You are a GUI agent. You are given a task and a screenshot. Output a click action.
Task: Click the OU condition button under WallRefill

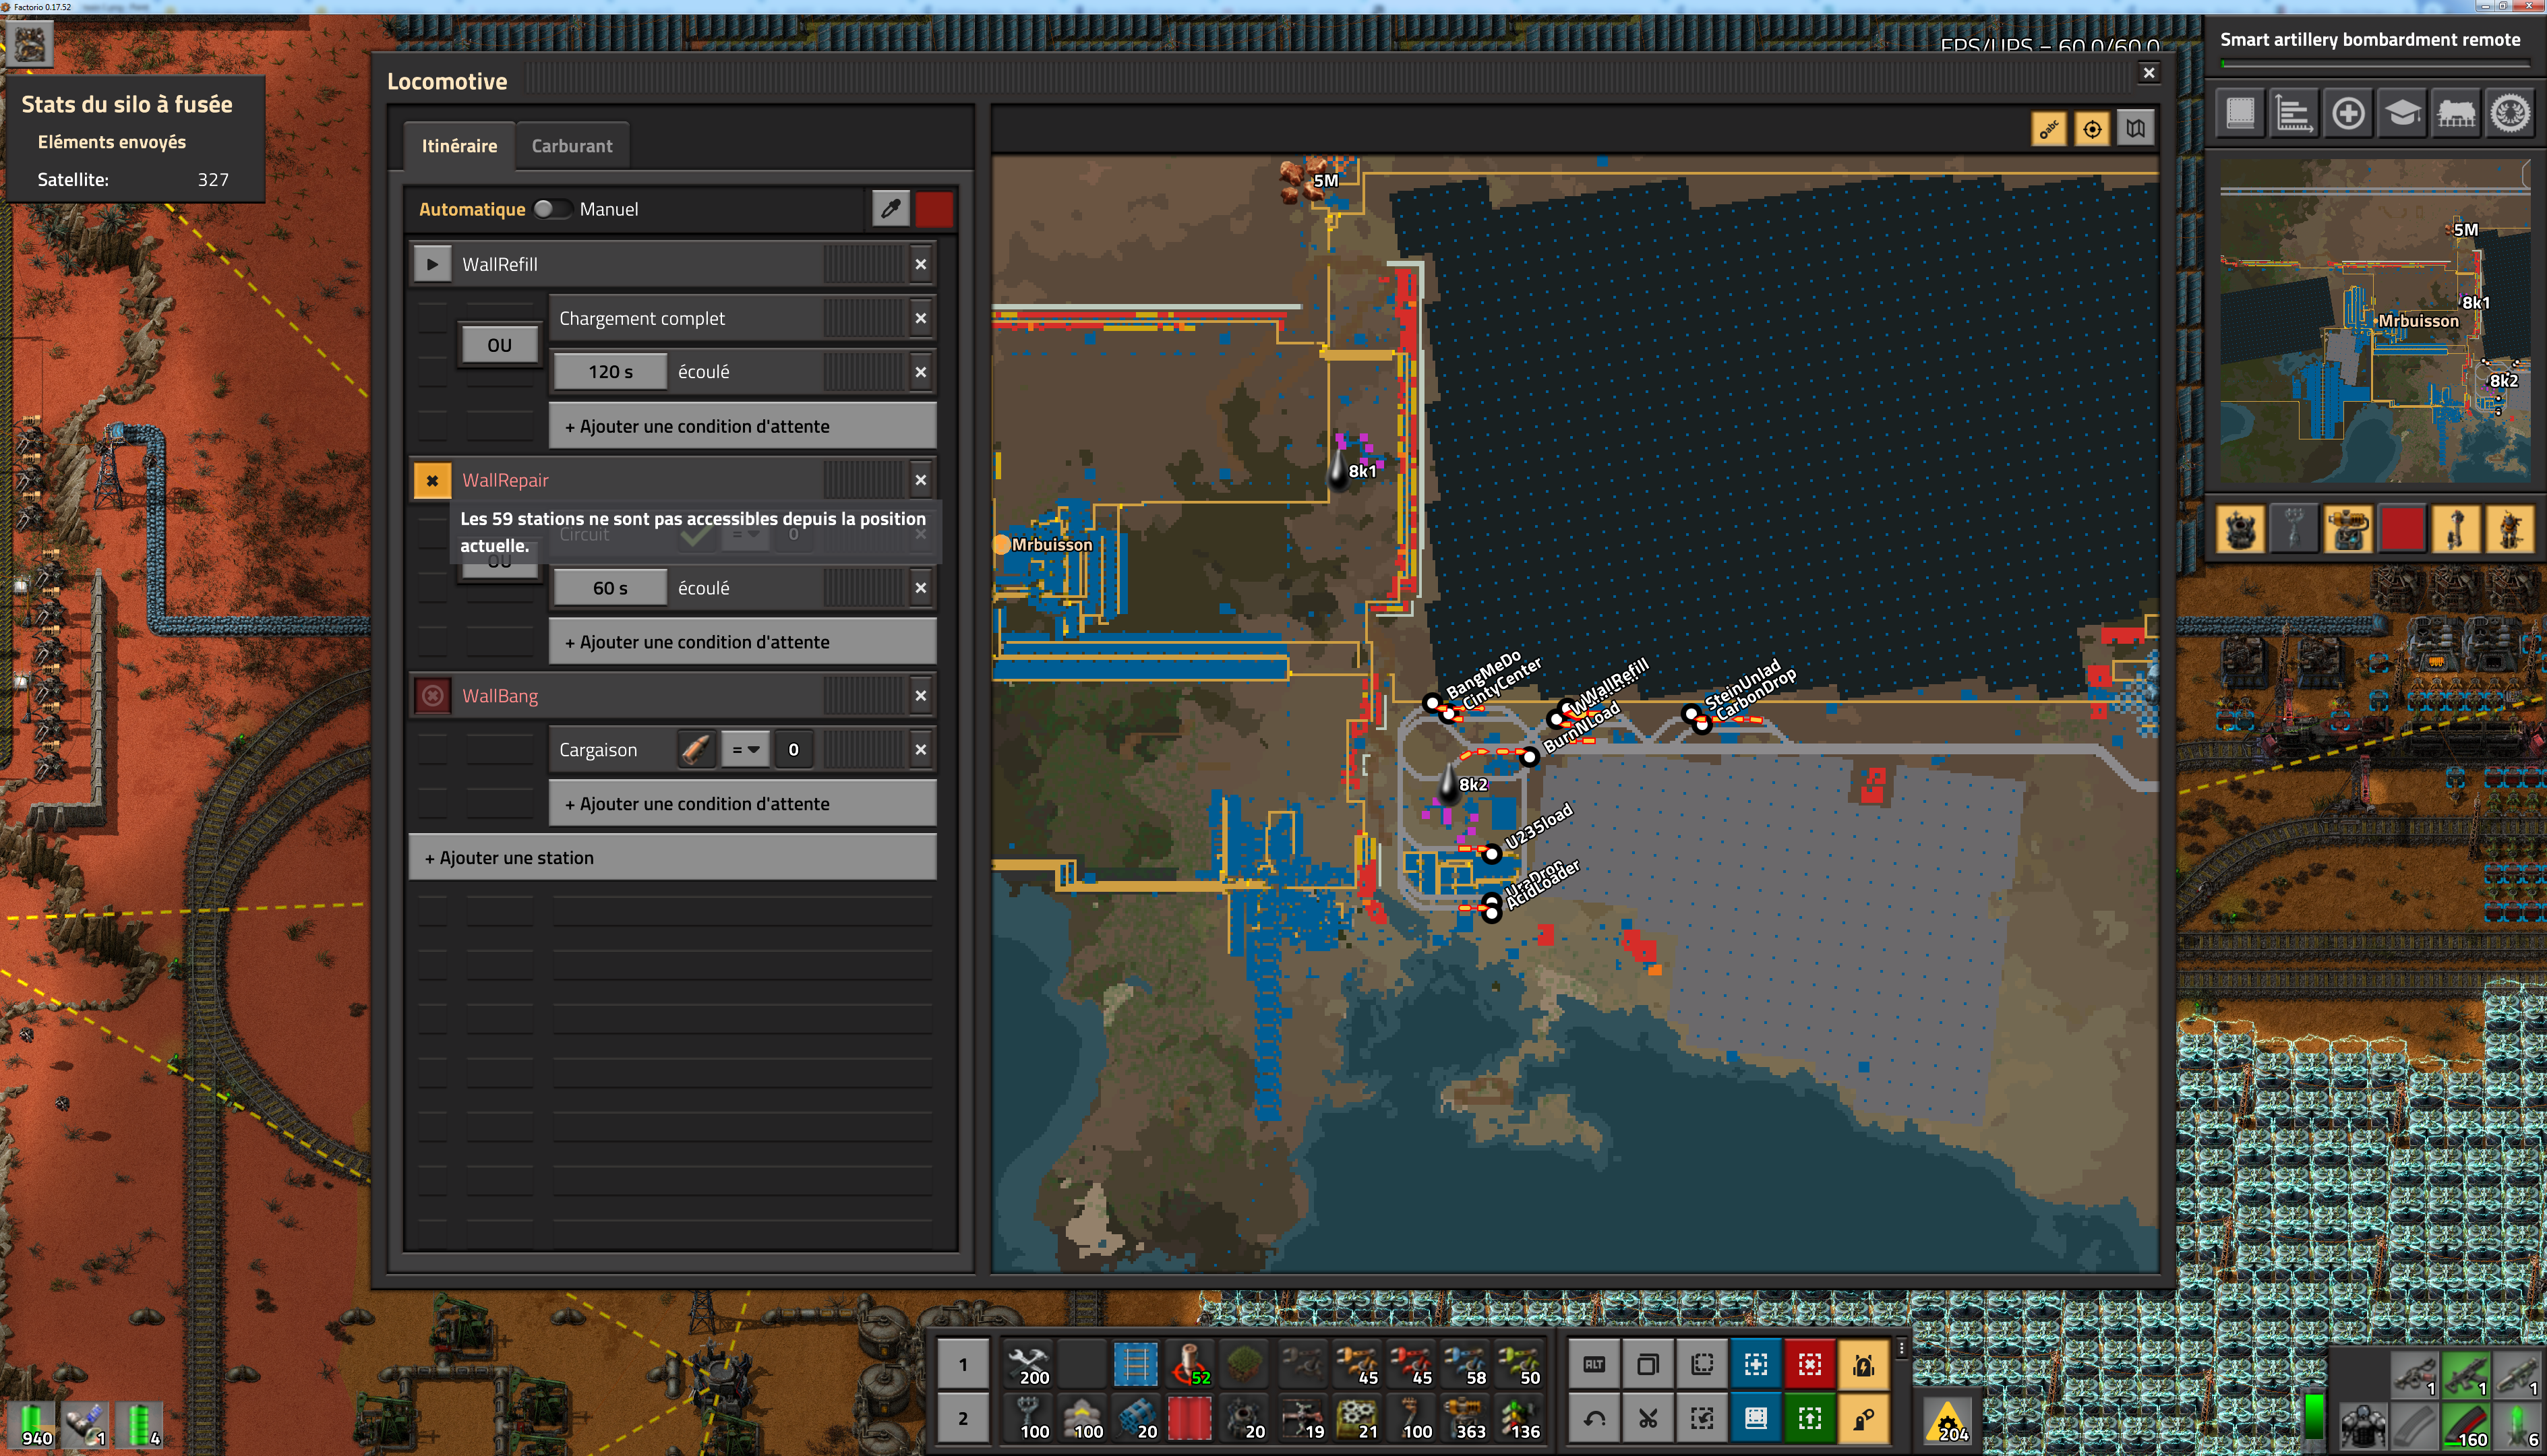coord(499,345)
